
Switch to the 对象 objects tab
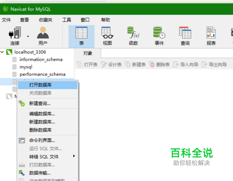88,53
